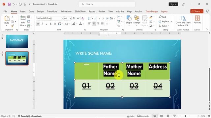This screenshot has width=211, height=118.
Task: Apply text highlight color
Action: (74, 24)
